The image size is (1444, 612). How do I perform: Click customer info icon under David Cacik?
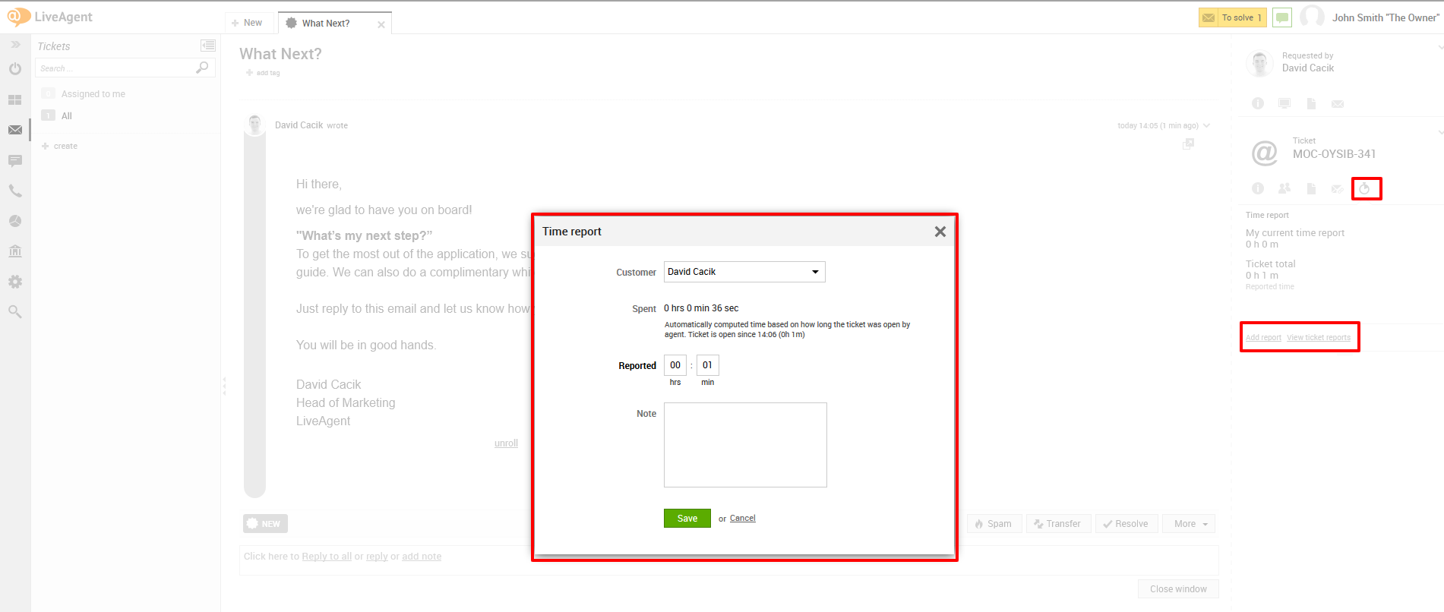[1258, 103]
